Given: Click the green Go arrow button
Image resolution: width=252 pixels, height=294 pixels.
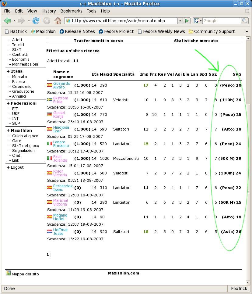Looking at the screenshot, I should pos(187,21).
